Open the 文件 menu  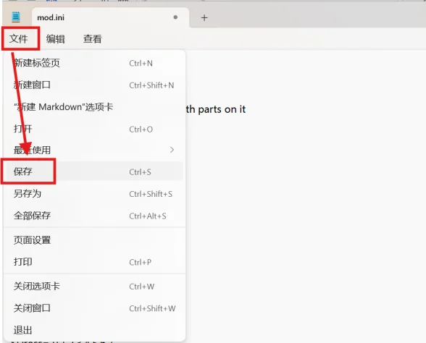(x=19, y=39)
